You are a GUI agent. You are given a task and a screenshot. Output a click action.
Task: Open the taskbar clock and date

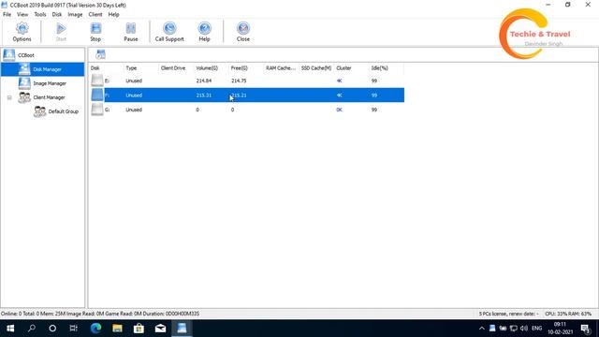pos(560,329)
